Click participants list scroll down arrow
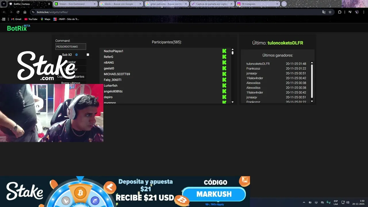368x207 pixels. (233, 102)
